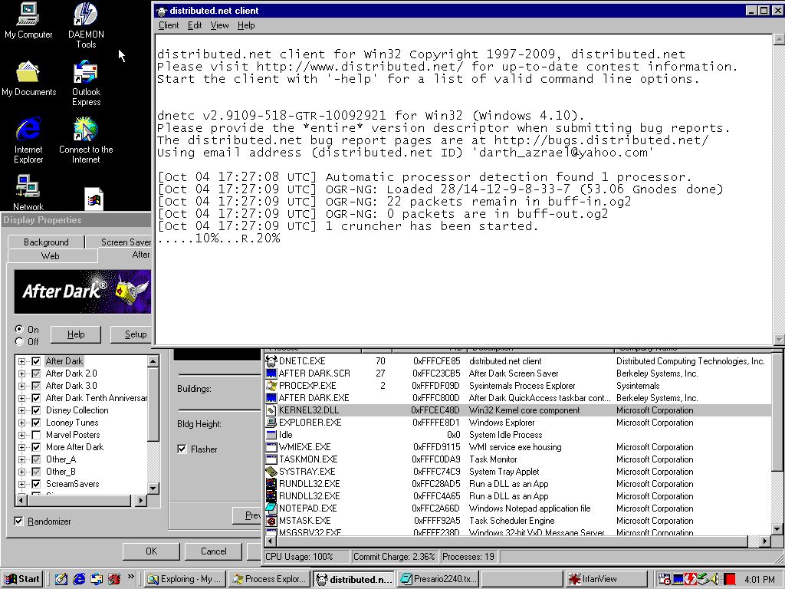785x589 pixels.
Task: Expand the Other_B tree node
Action: pos(21,472)
